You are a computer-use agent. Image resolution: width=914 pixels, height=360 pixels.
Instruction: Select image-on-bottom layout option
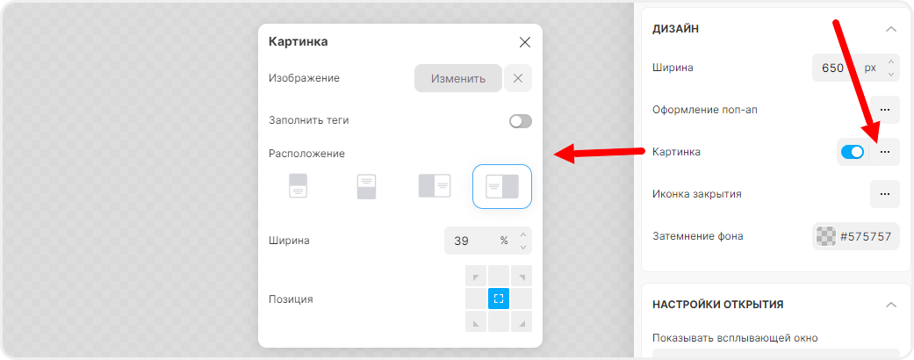(x=366, y=186)
